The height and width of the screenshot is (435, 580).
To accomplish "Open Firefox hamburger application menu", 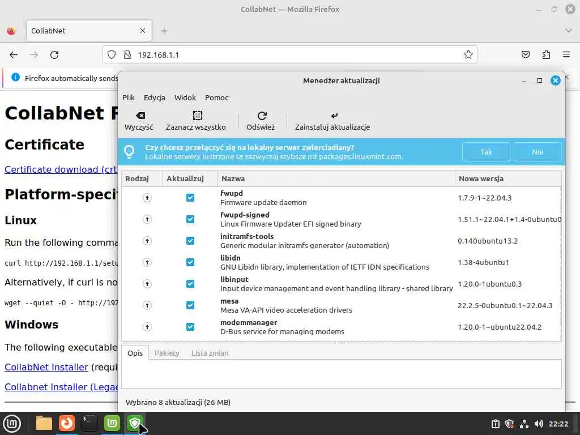I will point(566,55).
